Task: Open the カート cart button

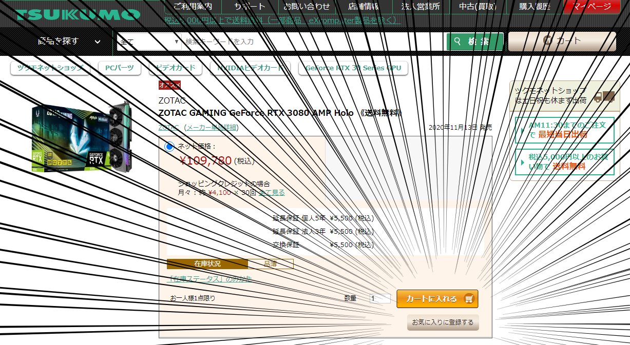Action: click(562, 41)
